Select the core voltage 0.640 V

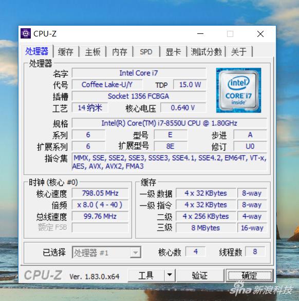(183, 108)
